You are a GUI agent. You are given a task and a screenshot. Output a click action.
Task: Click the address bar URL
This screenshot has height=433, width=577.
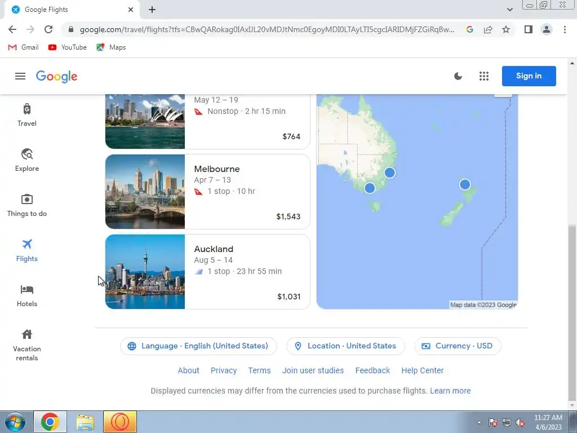tap(267, 29)
